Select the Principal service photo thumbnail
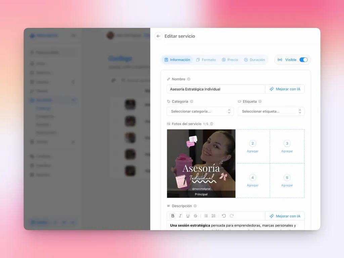The height and width of the screenshot is (258, 344). 201,164
